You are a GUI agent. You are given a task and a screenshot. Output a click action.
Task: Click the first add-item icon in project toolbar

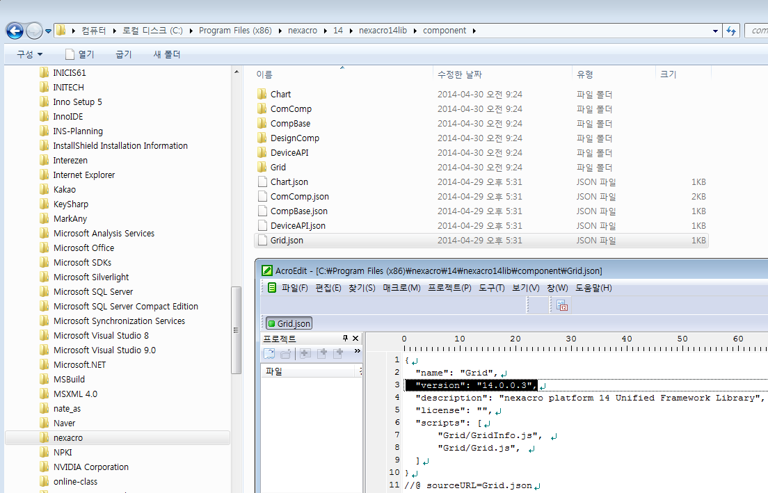pyautogui.click(x=305, y=353)
